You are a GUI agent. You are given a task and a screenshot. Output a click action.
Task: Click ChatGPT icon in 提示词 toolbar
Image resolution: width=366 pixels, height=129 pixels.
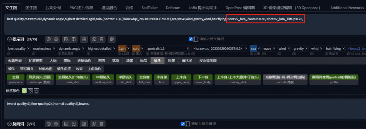tap(112, 39)
